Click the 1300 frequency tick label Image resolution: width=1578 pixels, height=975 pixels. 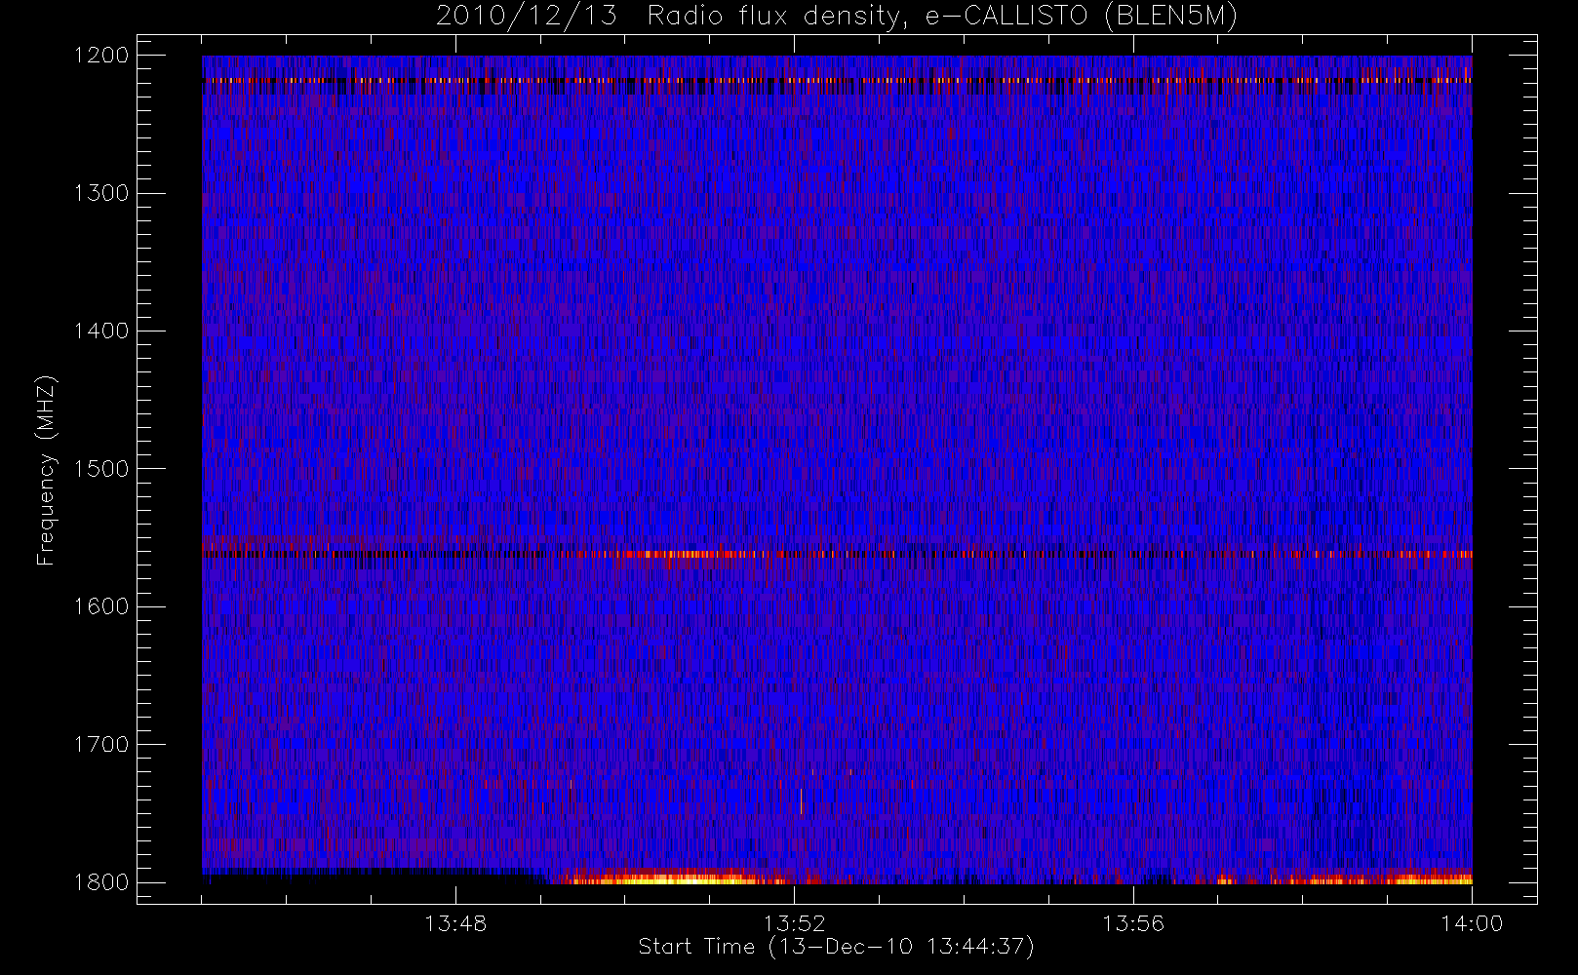point(101,193)
